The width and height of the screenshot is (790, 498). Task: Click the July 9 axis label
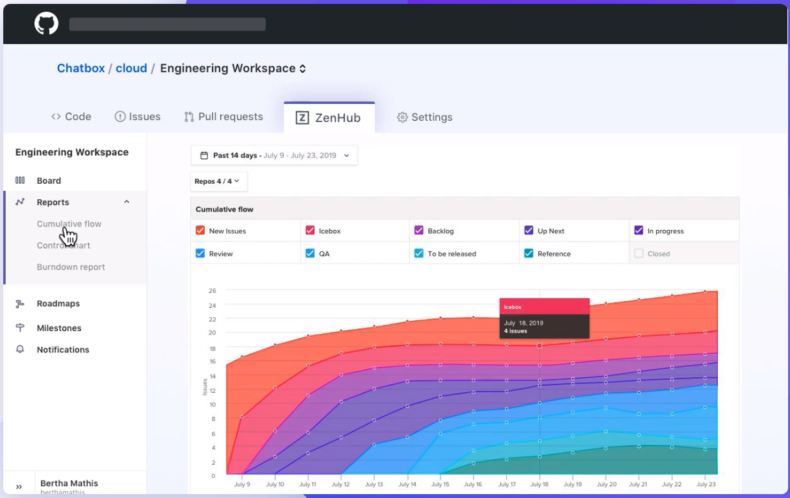(x=242, y=484)
